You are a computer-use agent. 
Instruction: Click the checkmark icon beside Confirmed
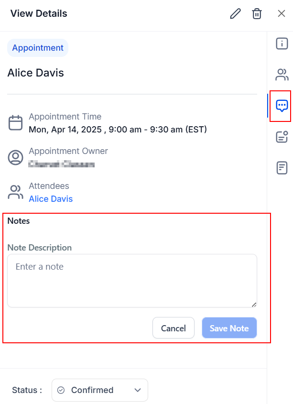[61, 390]
